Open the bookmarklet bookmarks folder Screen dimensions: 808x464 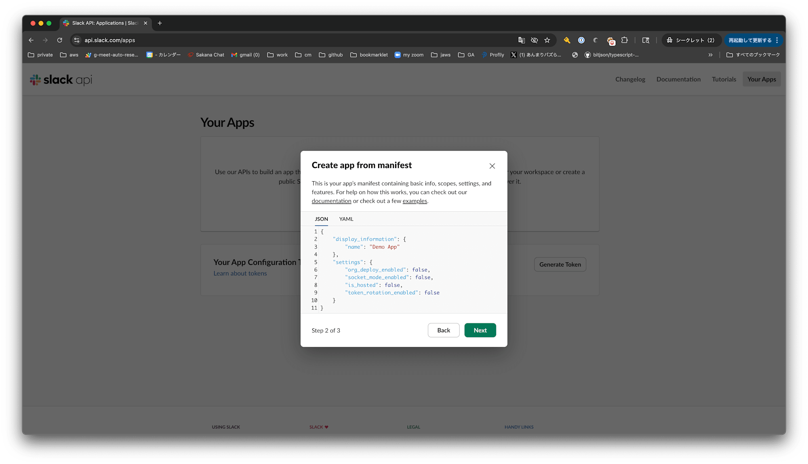pos(369,55)
